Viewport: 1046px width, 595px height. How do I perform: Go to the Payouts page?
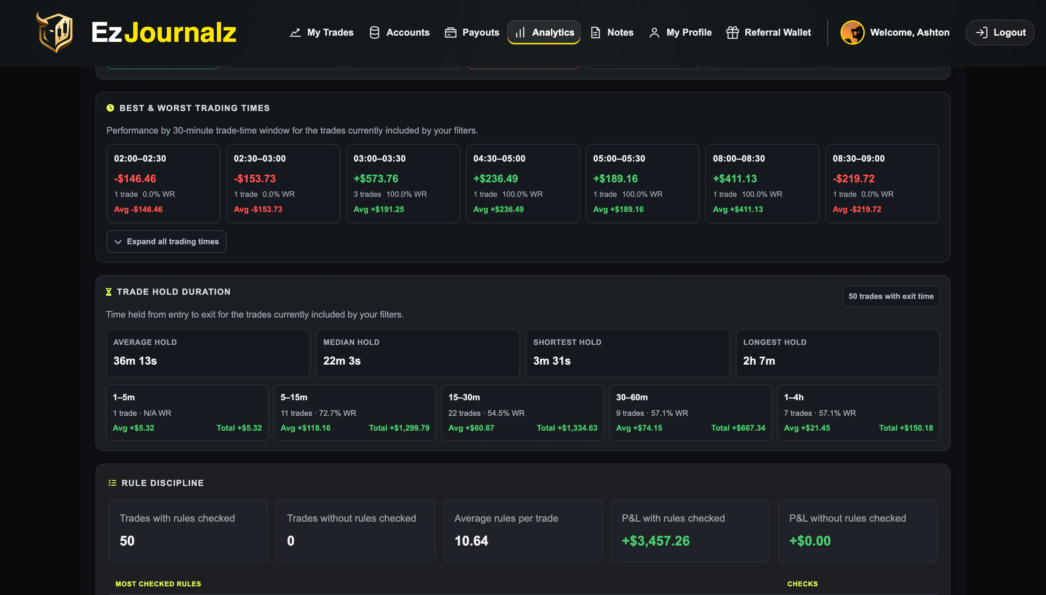click(x=472, y=32)
